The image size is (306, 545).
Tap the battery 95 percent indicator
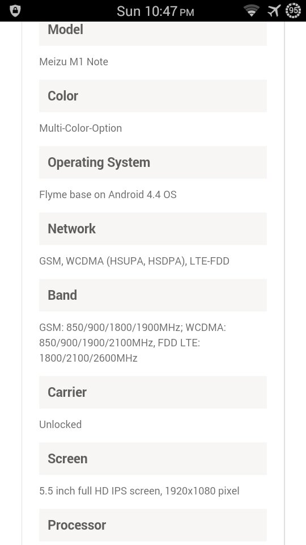click(x=293, y=11)
